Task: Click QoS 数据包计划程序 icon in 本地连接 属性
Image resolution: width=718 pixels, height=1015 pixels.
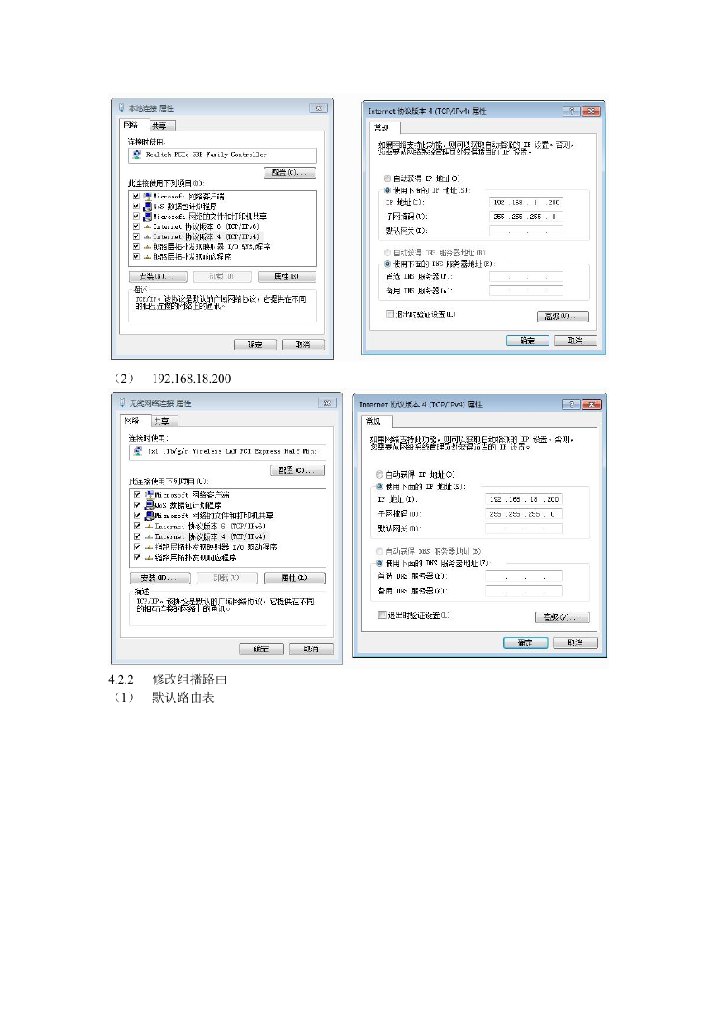Action: tap(148, 206)
